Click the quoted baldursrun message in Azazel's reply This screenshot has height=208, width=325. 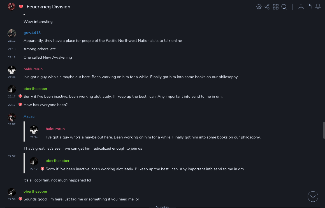(x=153, y=137)
